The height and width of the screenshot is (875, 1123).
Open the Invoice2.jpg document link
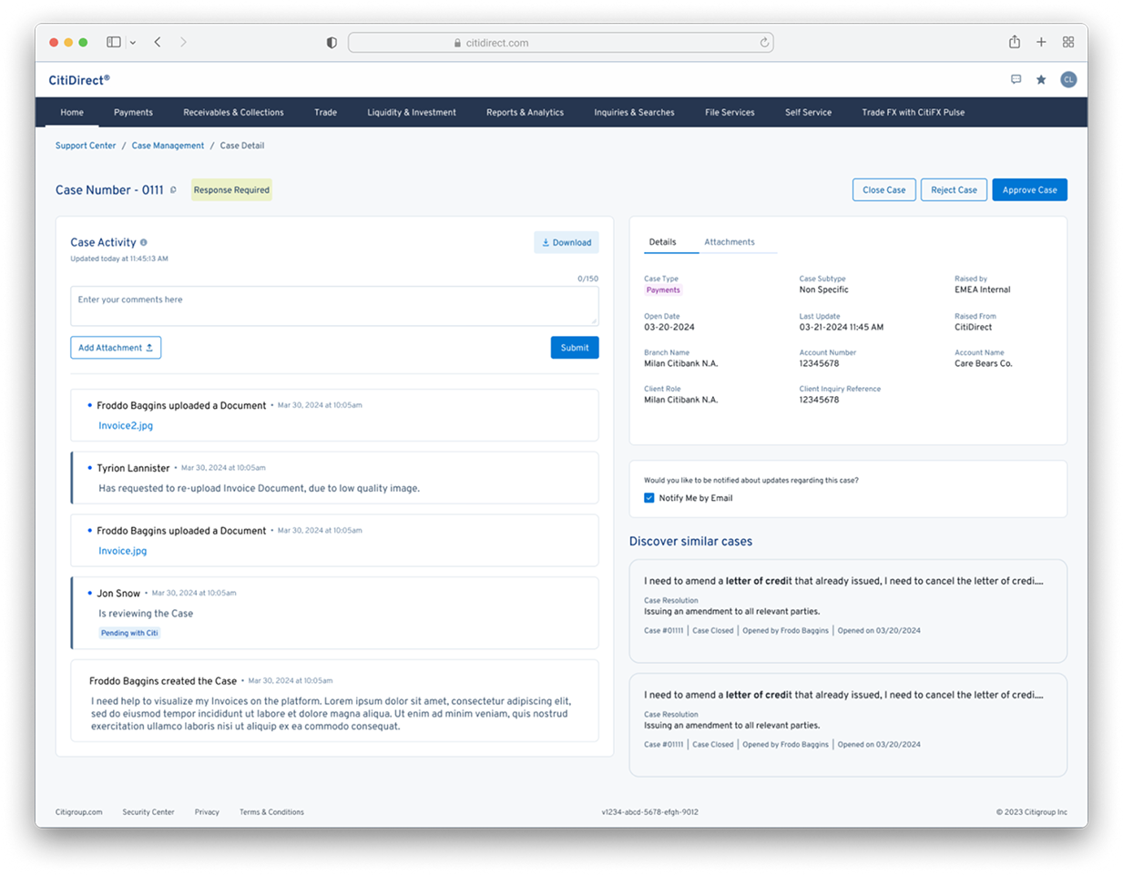(x=126, y=425)
